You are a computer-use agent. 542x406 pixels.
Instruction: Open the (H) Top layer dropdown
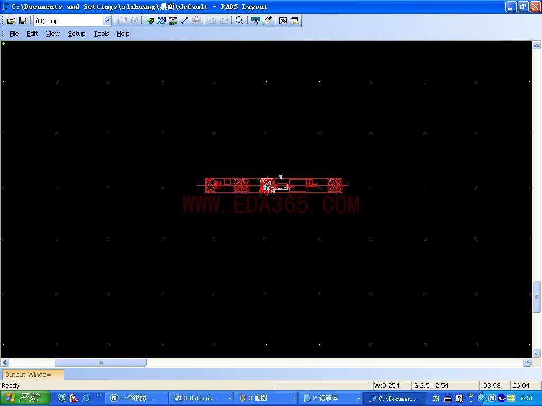(x=106, y=21)
